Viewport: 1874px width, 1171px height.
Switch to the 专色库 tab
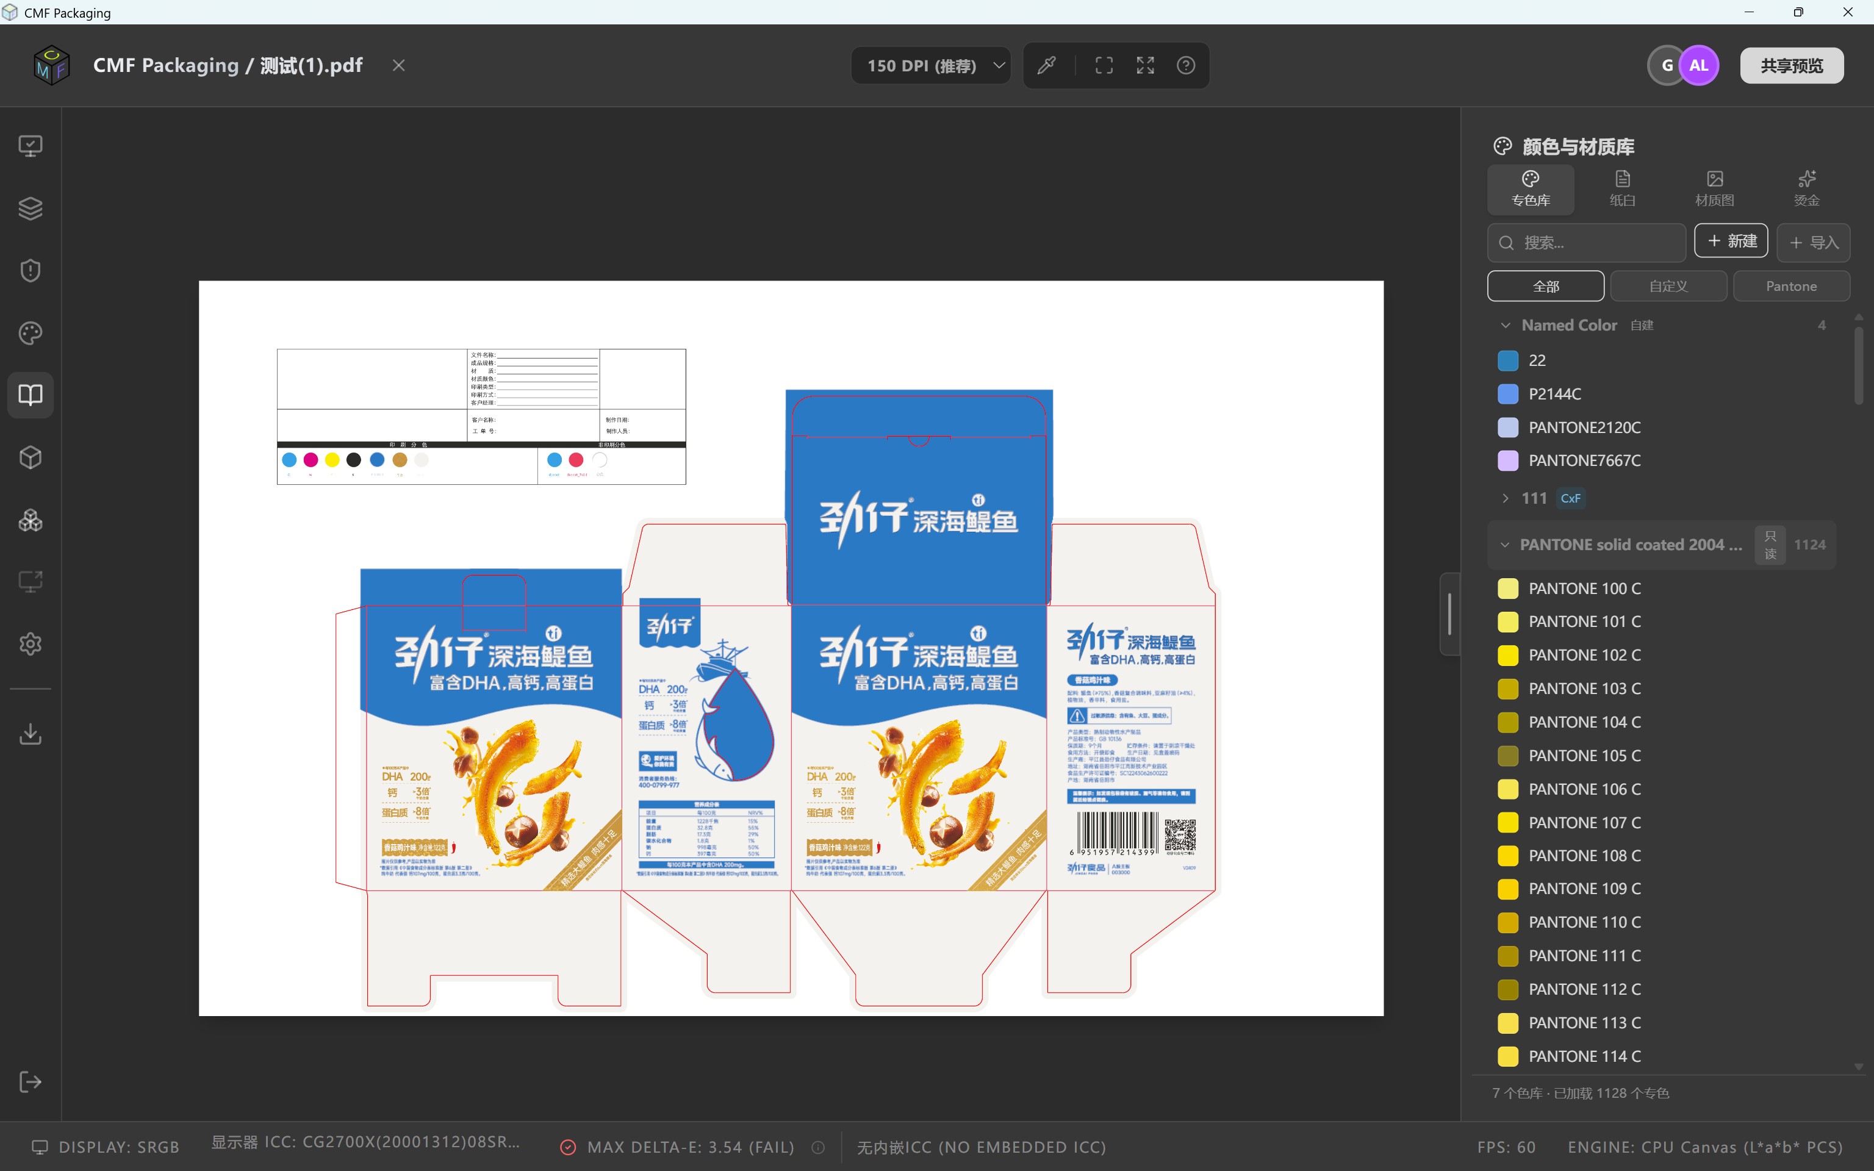tap(1530, 189)
